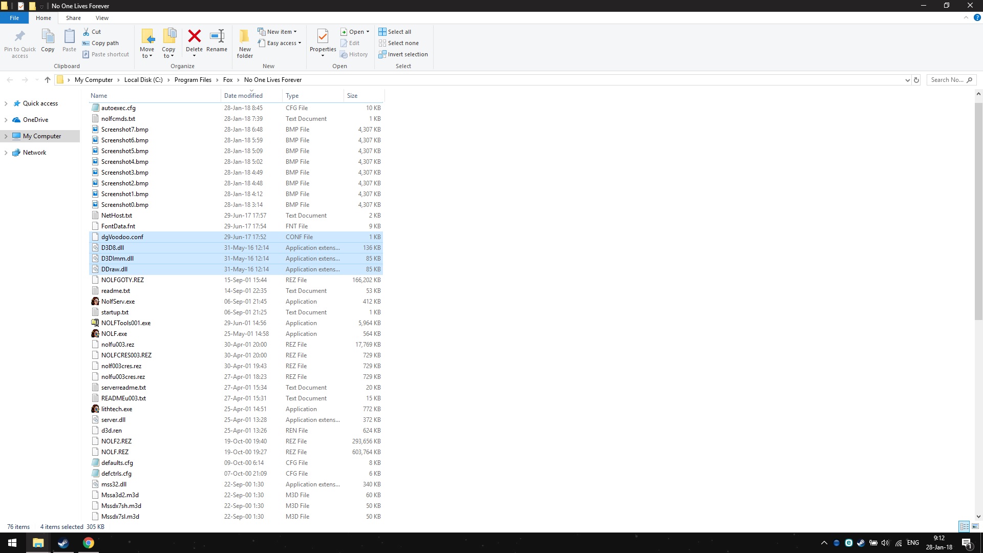The height and width of the screenshot is (553, 983).
Task: Click Paste shortcut in ribbon
Action: pos(105,54)
